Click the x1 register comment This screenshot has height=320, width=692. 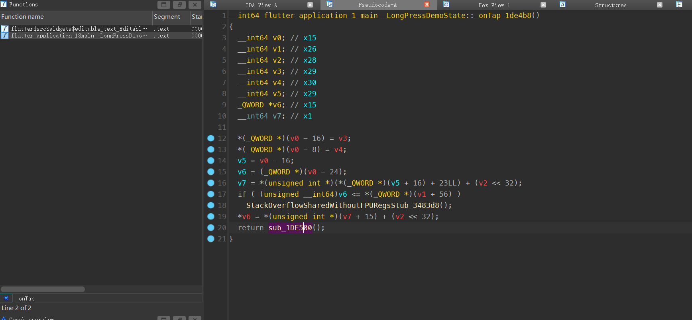pyautogui.click(x=307, y=116)
